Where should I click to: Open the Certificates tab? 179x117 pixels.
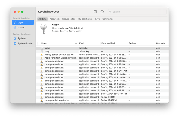[x=108, y=19]
